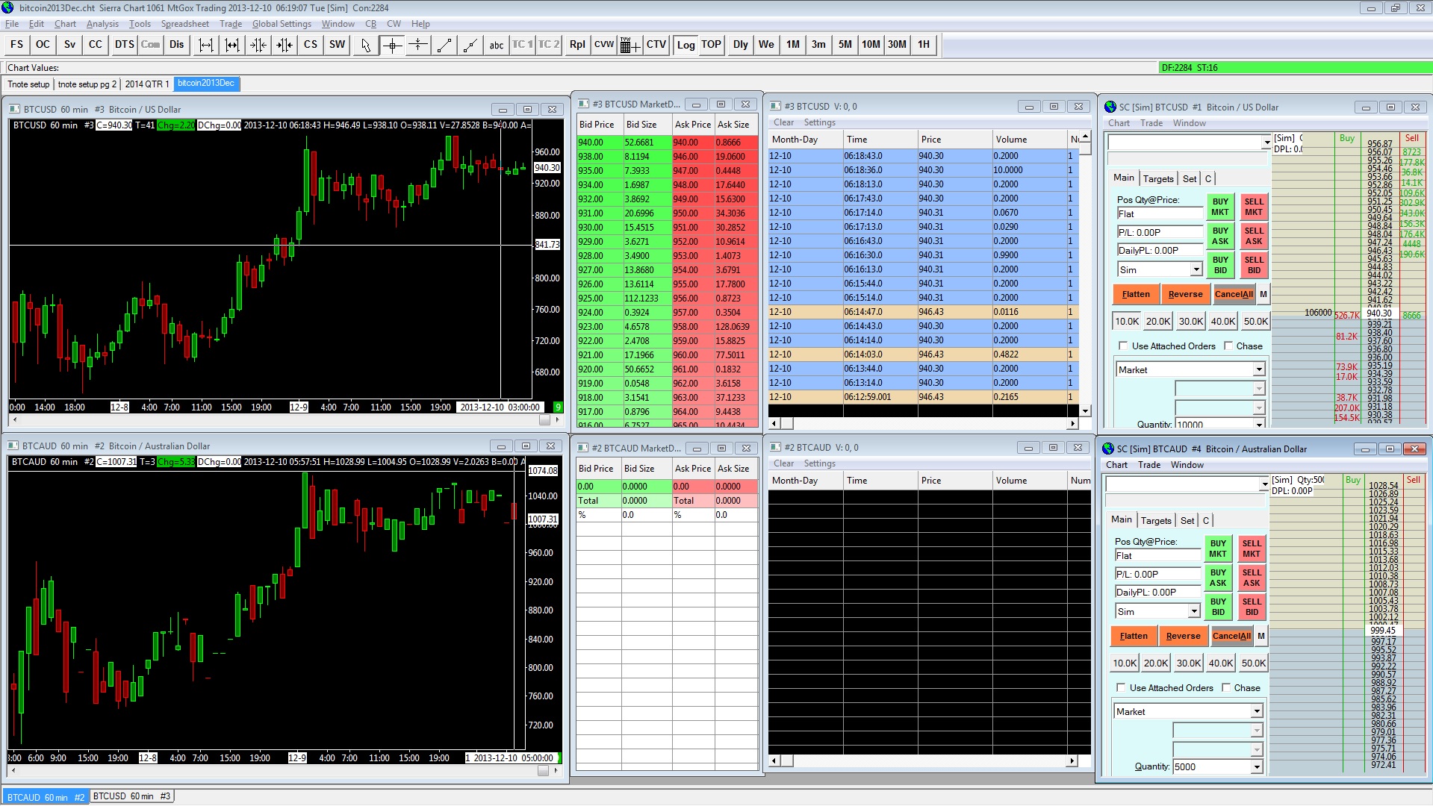Click Flatten in BTCUSD trade window

[1136, 294]
